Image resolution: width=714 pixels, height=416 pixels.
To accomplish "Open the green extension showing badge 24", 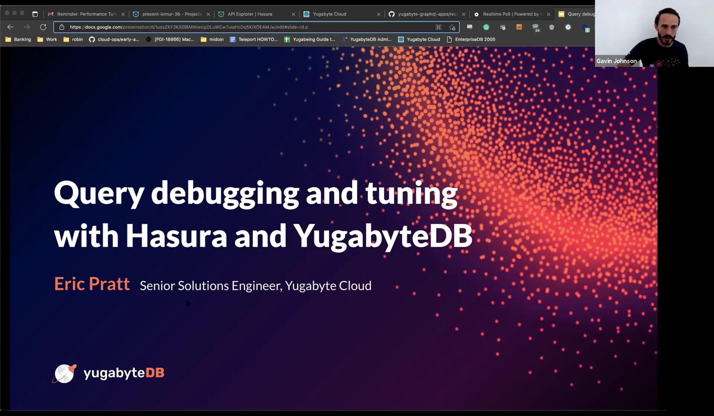I will 536,28.
